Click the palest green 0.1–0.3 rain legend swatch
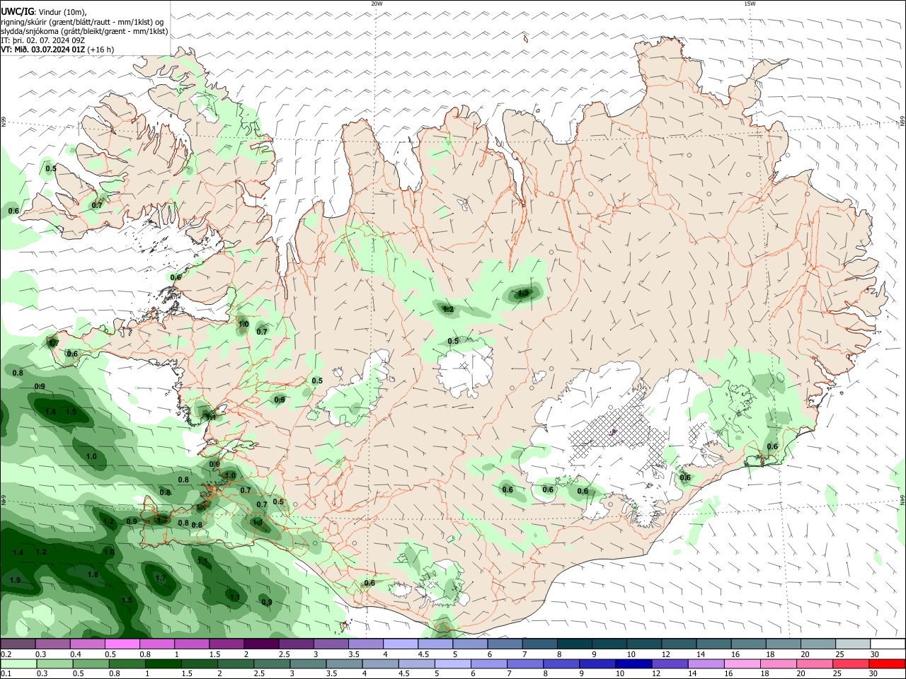This screenshot has width=906, height=679. pyautogui.click(x=20, y=664)
